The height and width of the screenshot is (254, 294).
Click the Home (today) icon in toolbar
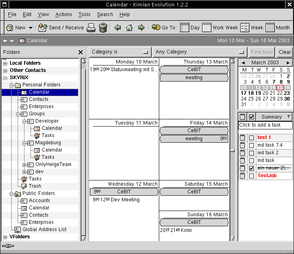(129, 28)
